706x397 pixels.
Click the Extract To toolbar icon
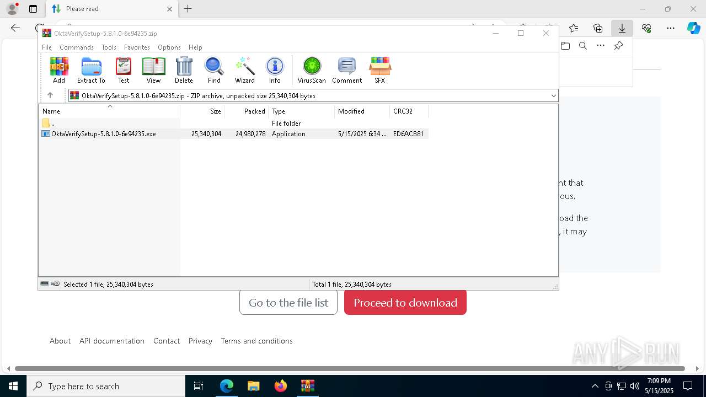point(91,70)
